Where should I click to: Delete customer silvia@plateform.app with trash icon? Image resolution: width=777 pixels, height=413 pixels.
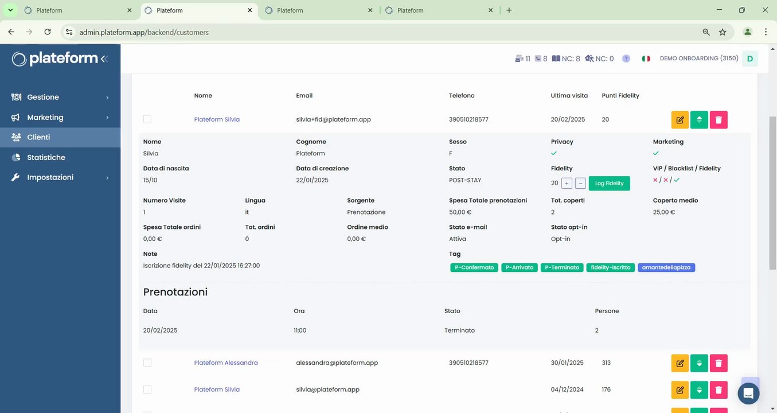(719, 390)
